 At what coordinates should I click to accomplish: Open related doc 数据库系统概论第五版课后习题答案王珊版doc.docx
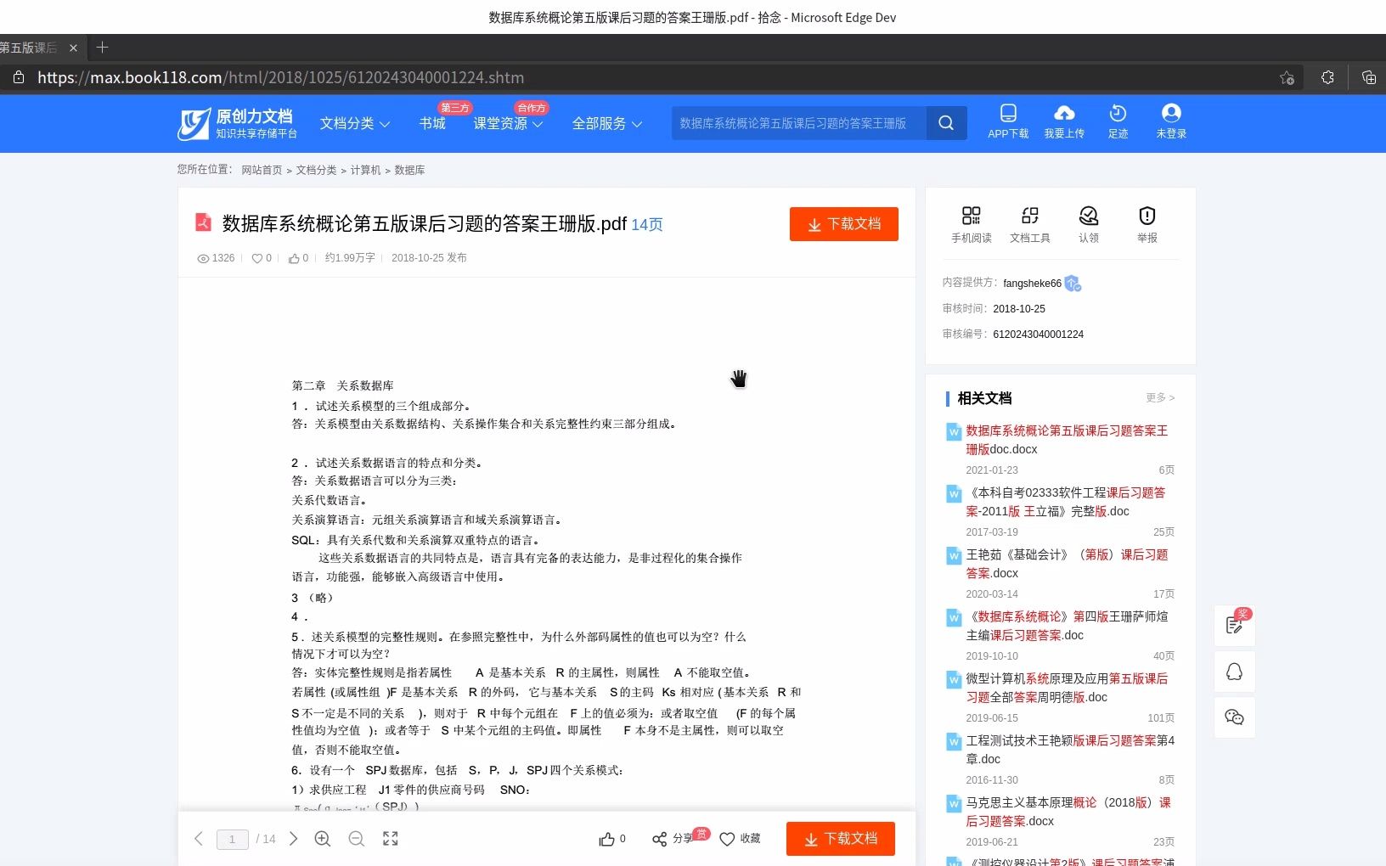(1067, 440)
